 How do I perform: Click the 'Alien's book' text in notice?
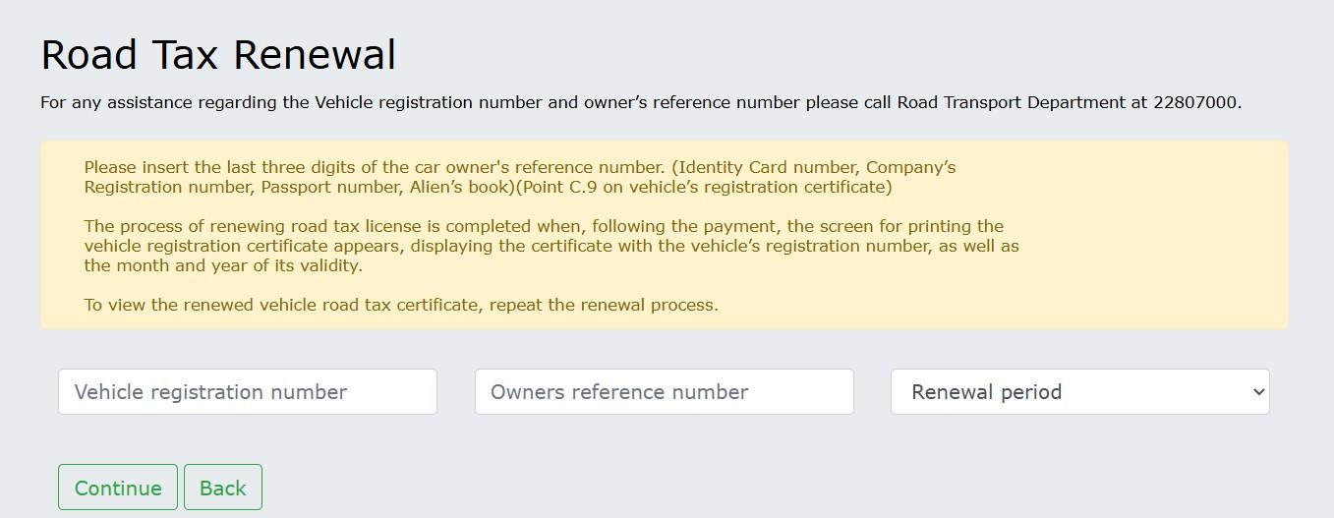click(460, 187)
